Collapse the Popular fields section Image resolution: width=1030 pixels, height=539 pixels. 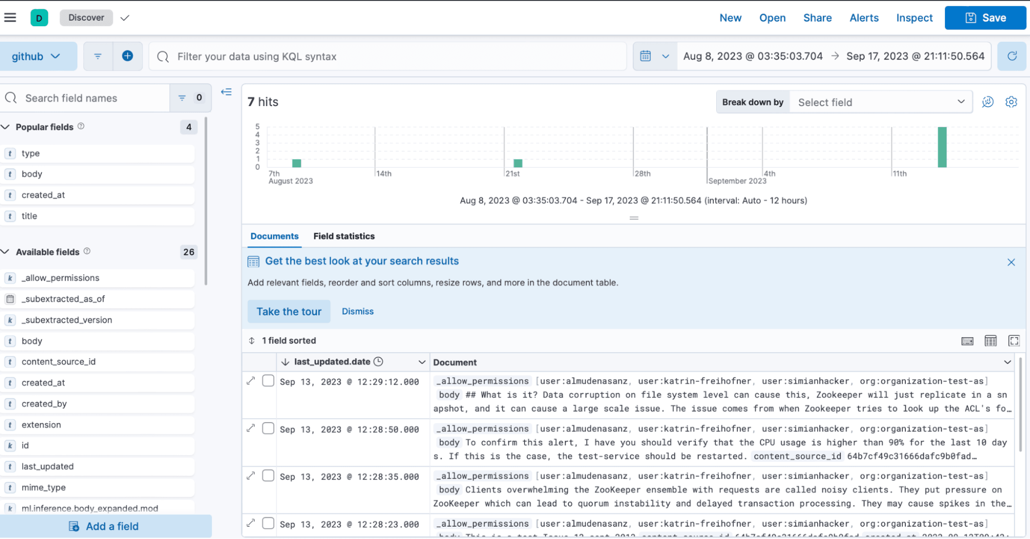coord(6,127)
